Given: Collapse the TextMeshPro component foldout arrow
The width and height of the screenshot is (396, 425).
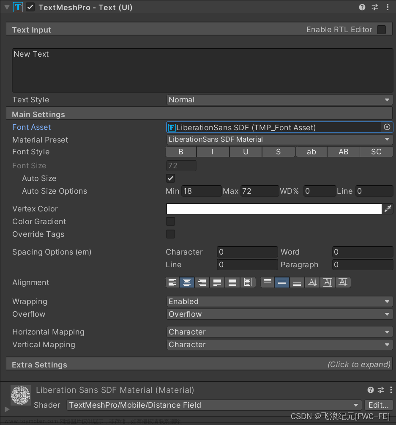Looking at the screenshot, I should (7, 7).
